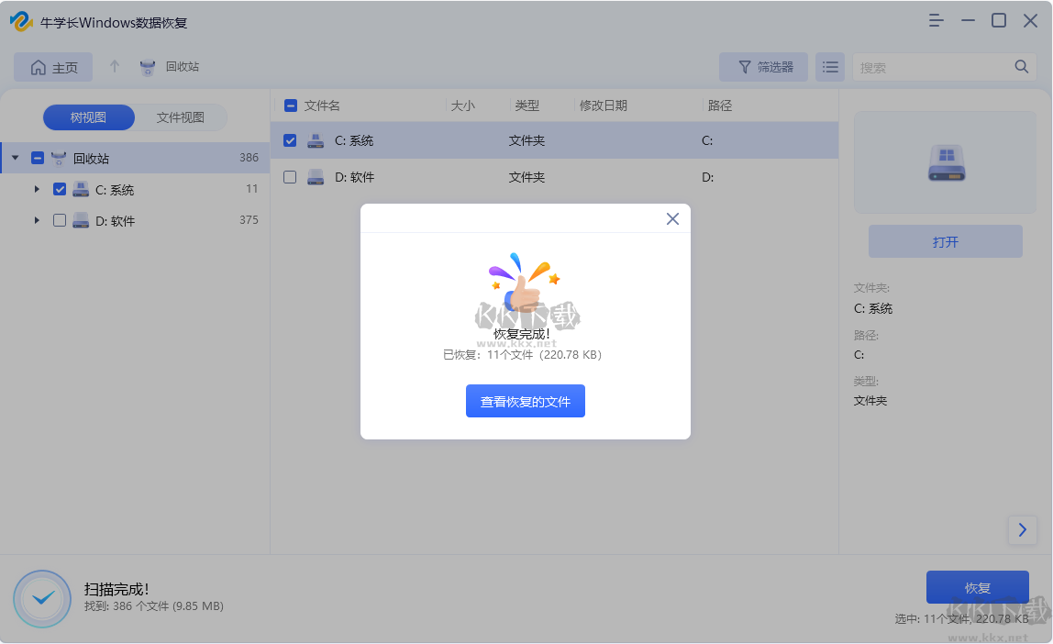1053x644 pixels.
Task: Expand the C: 系统 tree node
Action: click(37, 189)
